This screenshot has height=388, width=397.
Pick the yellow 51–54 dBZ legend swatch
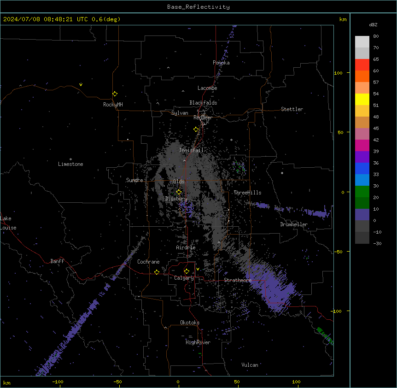(362, 99)
